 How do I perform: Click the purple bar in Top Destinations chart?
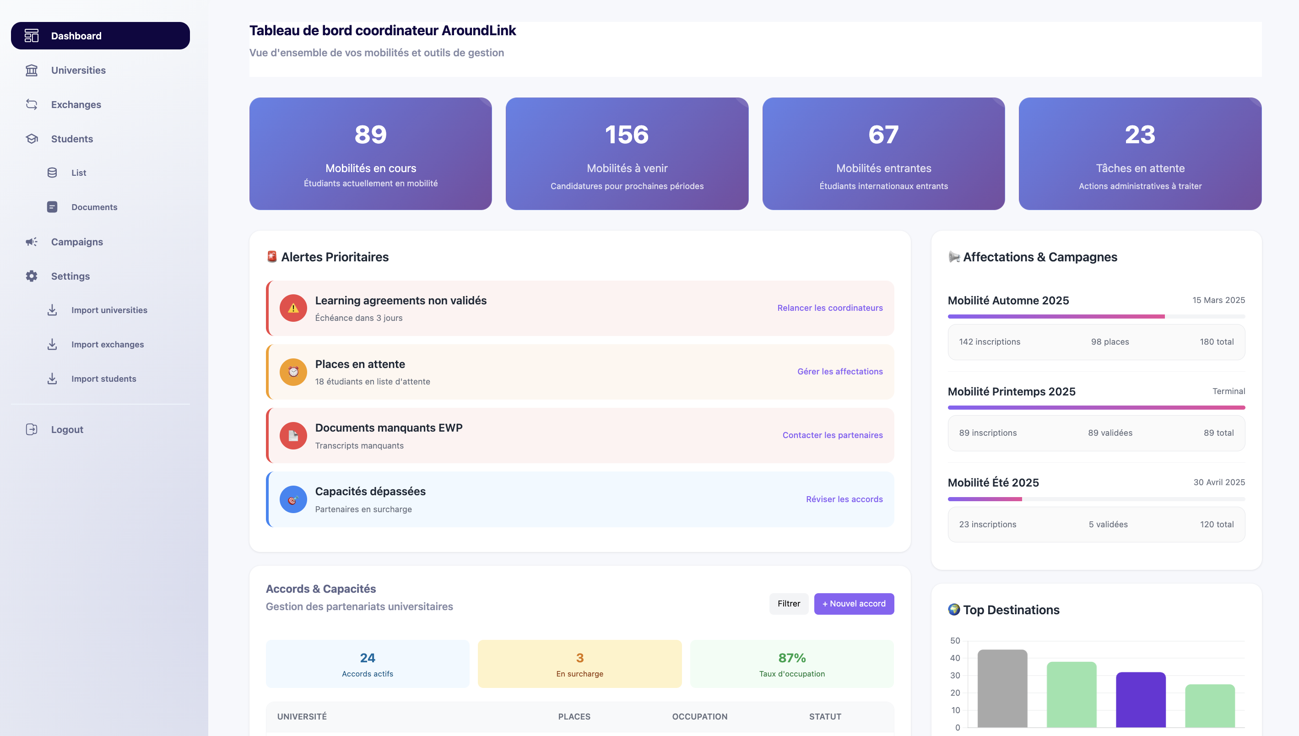[x=1140, y=700]
